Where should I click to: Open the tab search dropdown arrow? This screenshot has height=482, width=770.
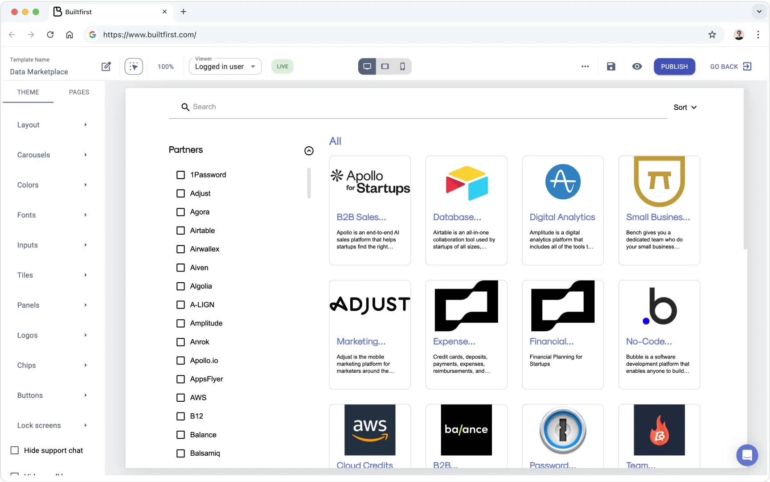tap(759, 12)
